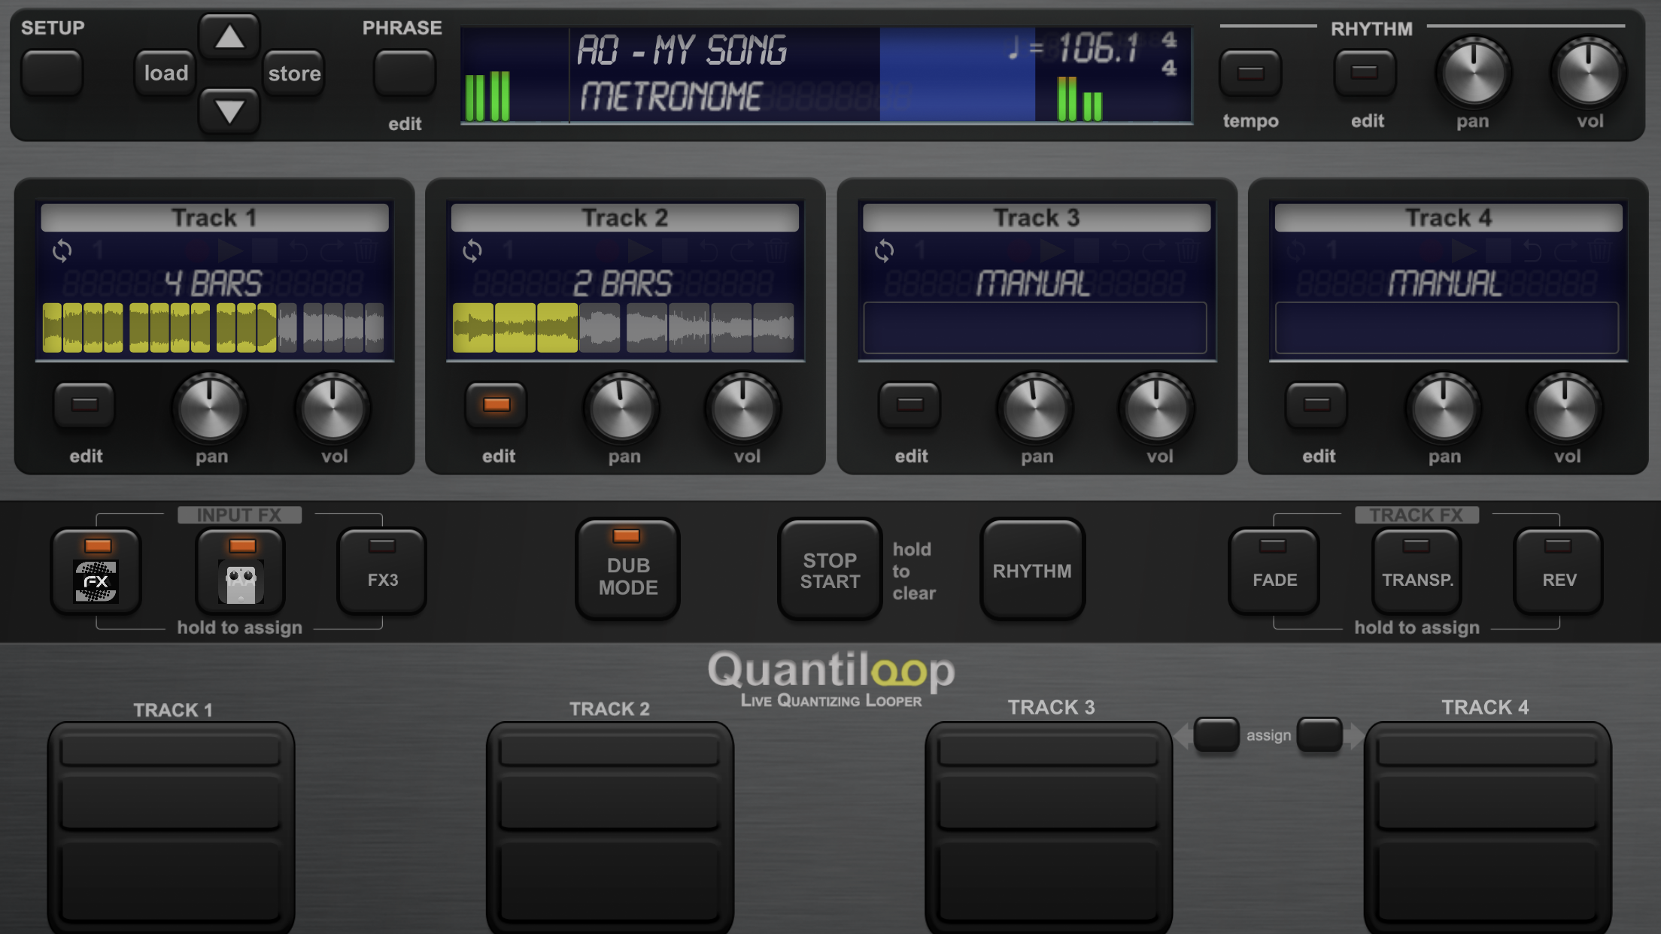The height and width of the screenshot is (934, 1661).
Task: Open Track 2 edit panel
Action: pyautogui.click(x=496, y=406)
